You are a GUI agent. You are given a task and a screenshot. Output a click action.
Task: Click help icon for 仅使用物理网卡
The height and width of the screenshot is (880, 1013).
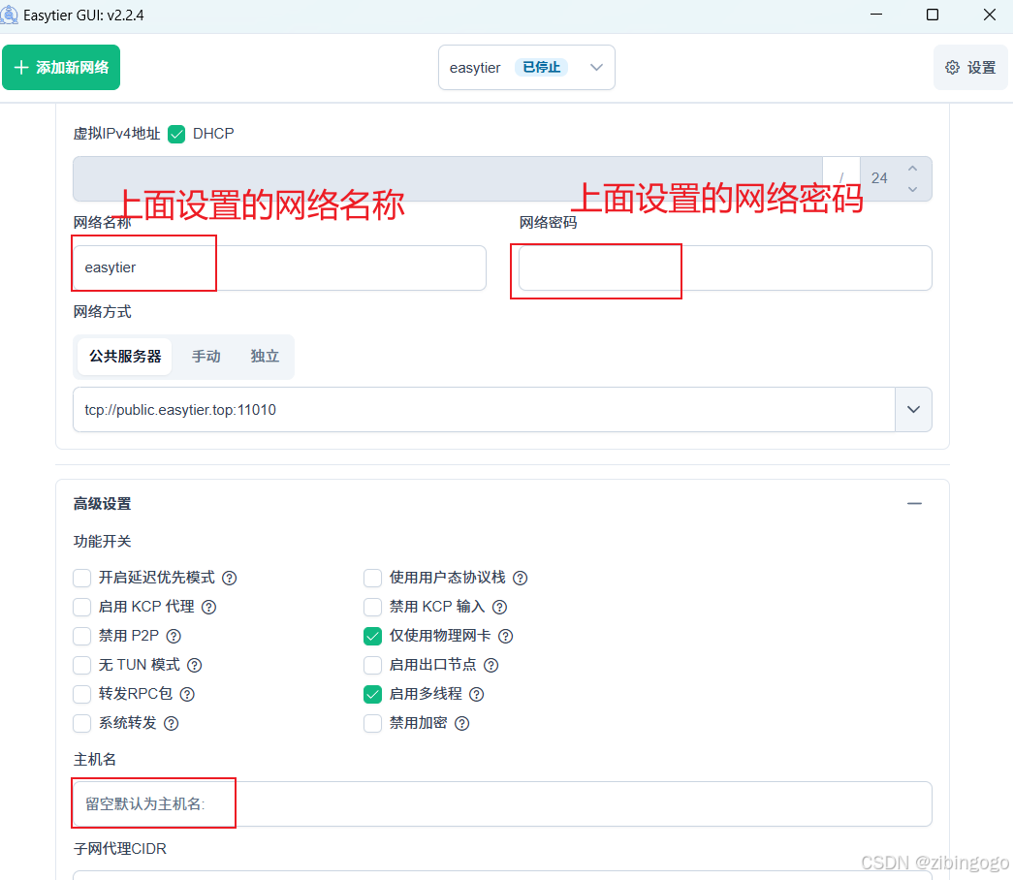[506, 636]
